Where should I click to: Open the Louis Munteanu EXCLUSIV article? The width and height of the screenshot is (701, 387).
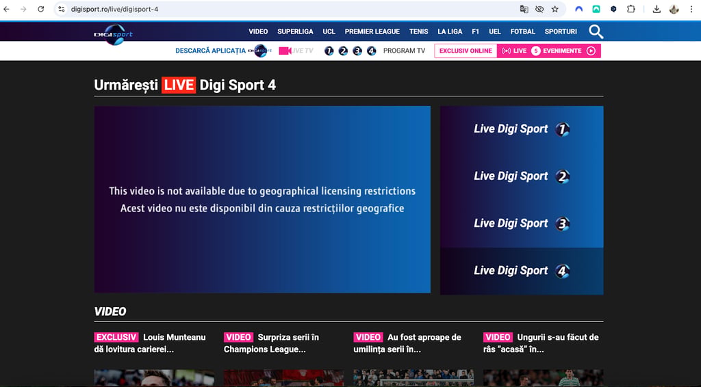pyautogui.click(x=150, y=343)
